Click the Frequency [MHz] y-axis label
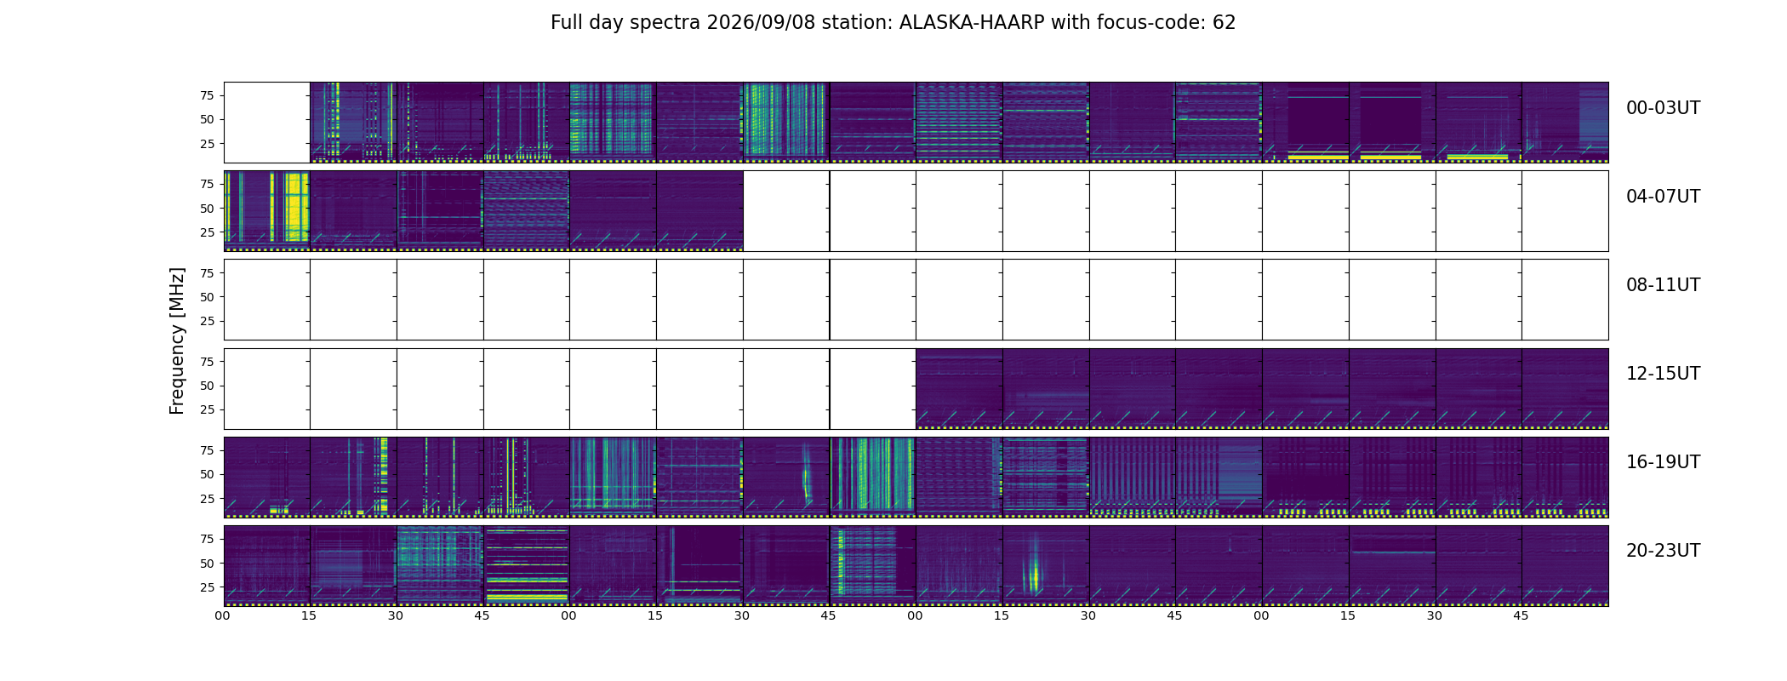The image size is (1787, 681). tap(177, 341)
